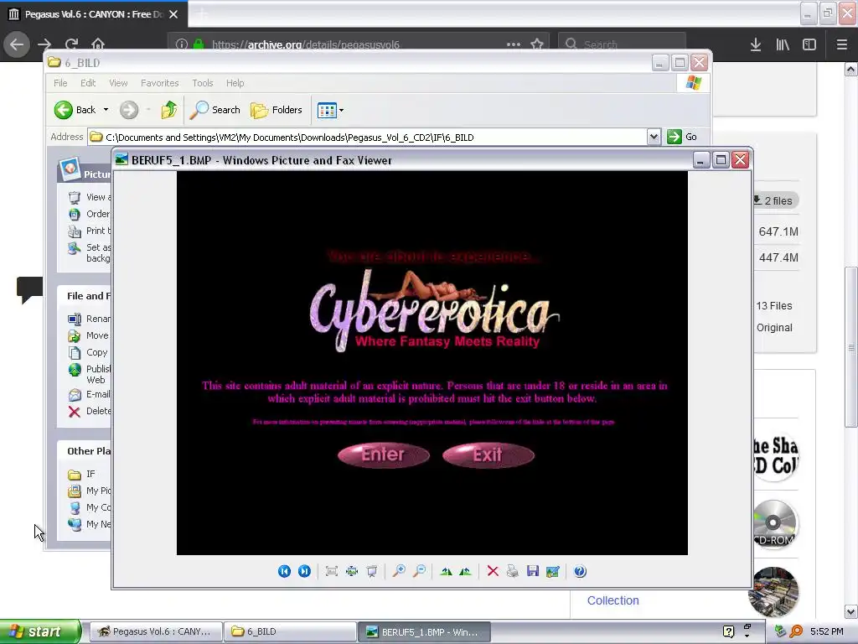The width and height of the screenshot is (858, 644).
Task: Click Set as desktop background task
Action: coord(89,253)
